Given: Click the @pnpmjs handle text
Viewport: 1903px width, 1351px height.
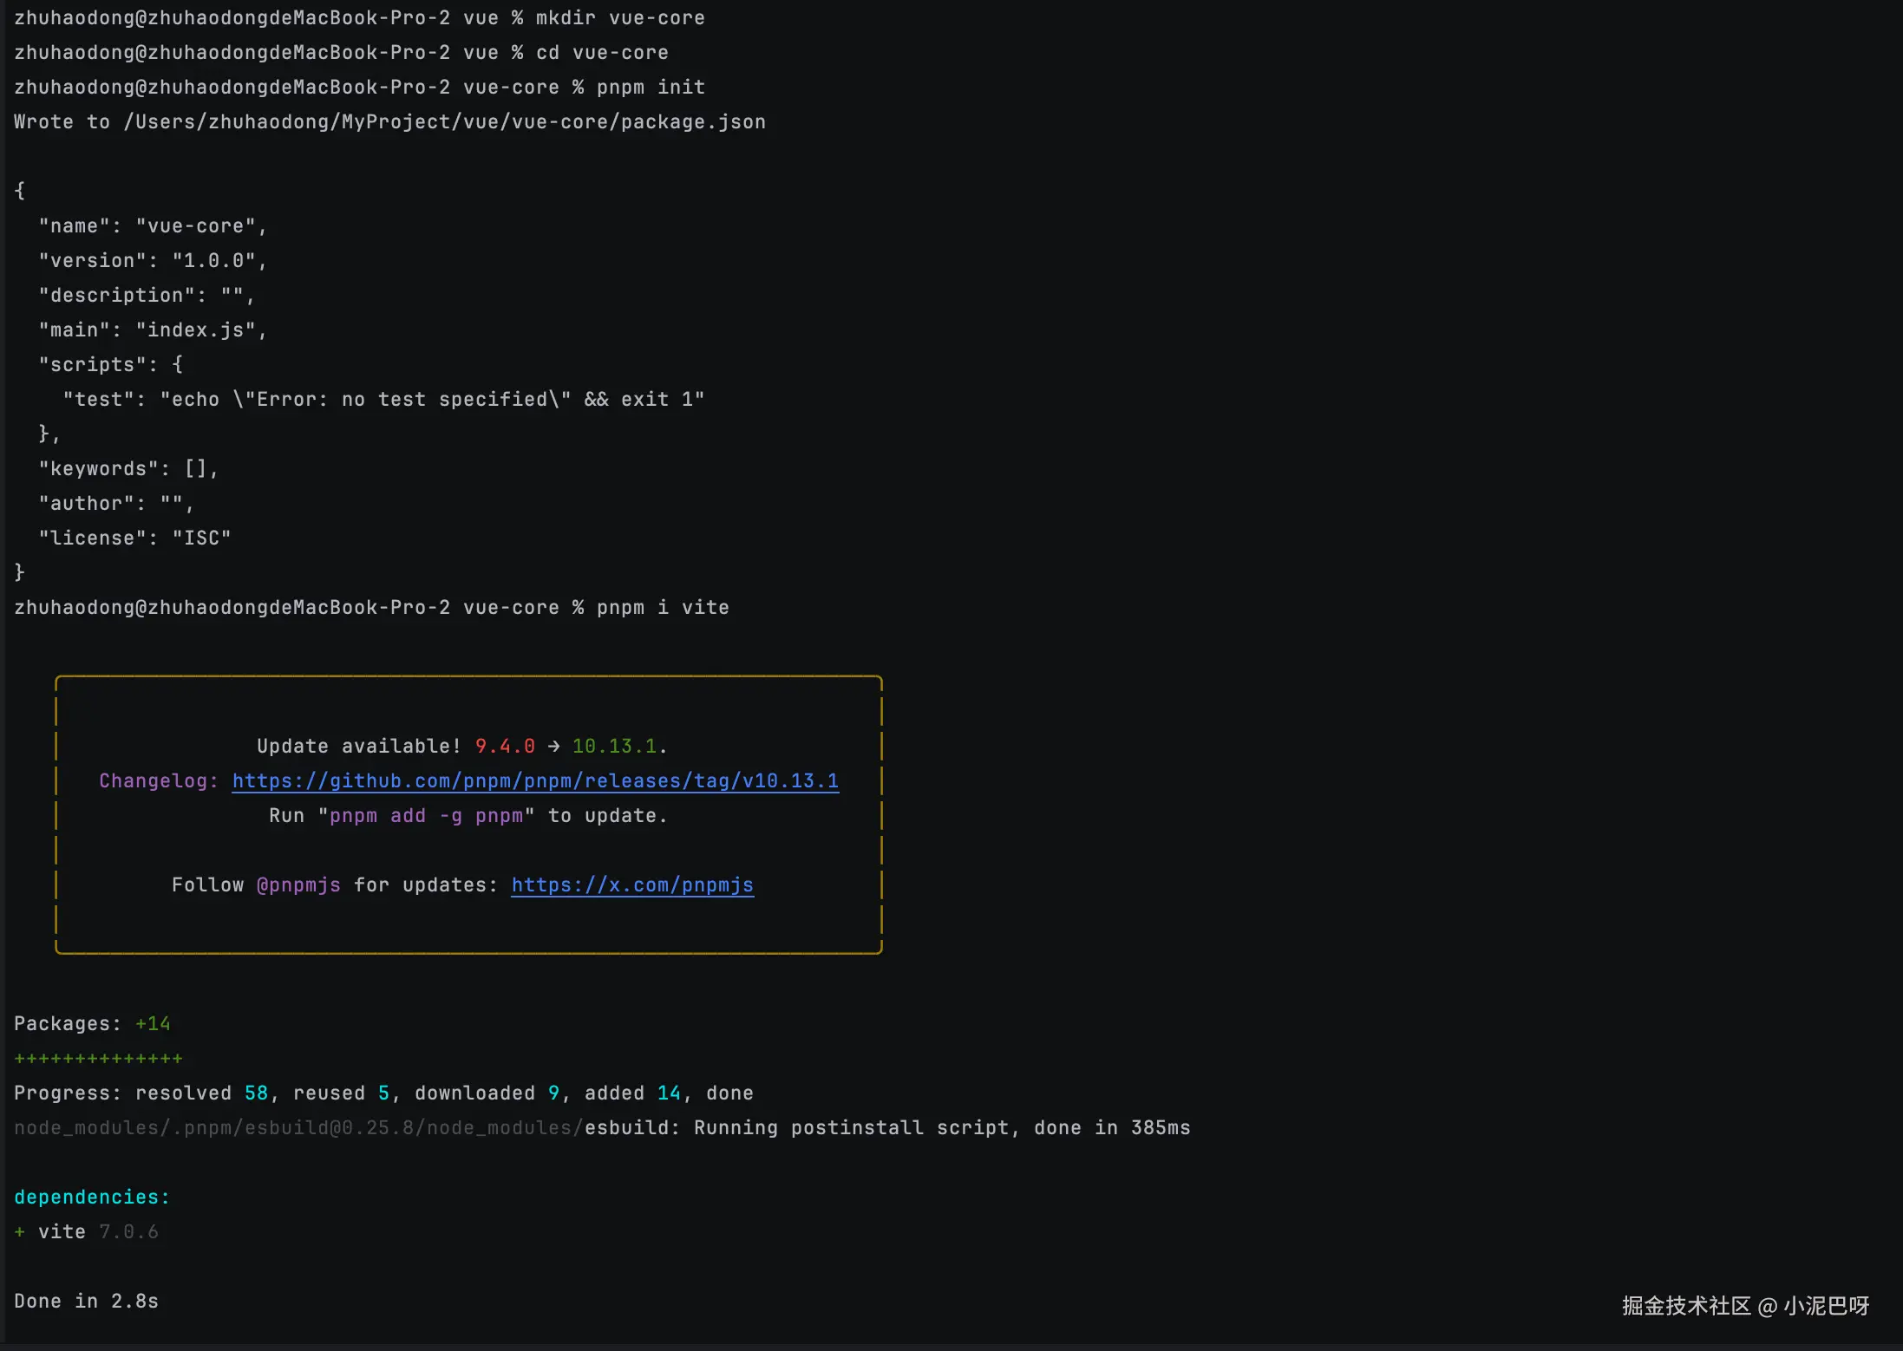Looking at the screenshot, I should pos(298,884).
